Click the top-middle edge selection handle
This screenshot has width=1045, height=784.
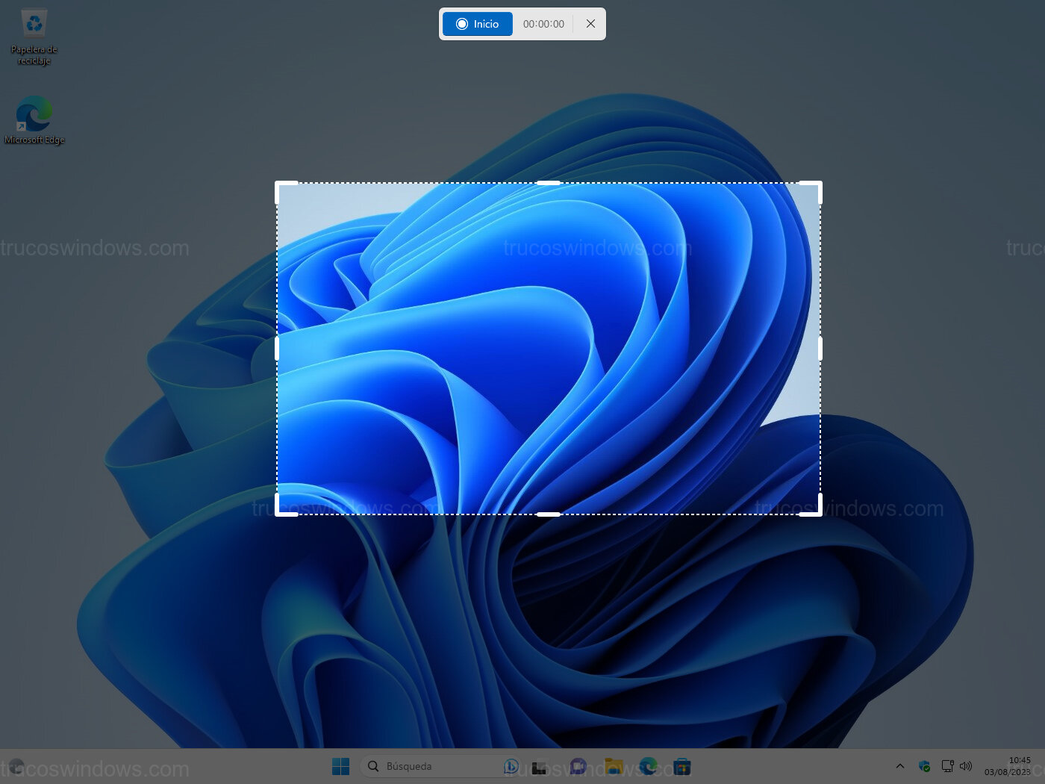pyautogui.click(x=549, y=183)
